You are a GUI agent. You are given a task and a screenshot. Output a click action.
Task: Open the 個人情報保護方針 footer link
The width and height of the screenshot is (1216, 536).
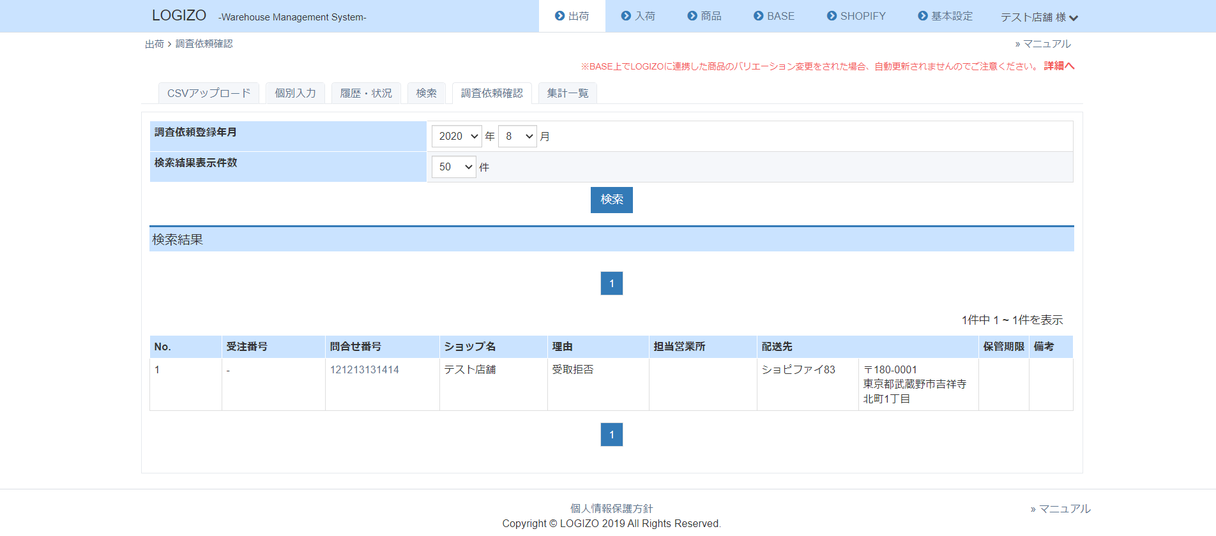pyautogui.click(x=611, y=509)
